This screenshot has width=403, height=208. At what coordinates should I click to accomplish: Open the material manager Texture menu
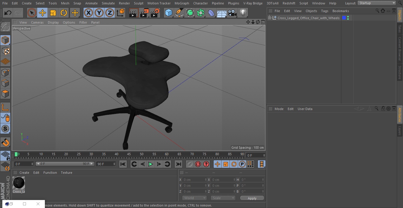pos(66,173)
